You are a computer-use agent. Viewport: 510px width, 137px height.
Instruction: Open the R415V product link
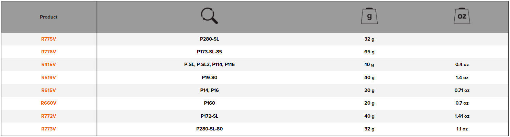48,64
